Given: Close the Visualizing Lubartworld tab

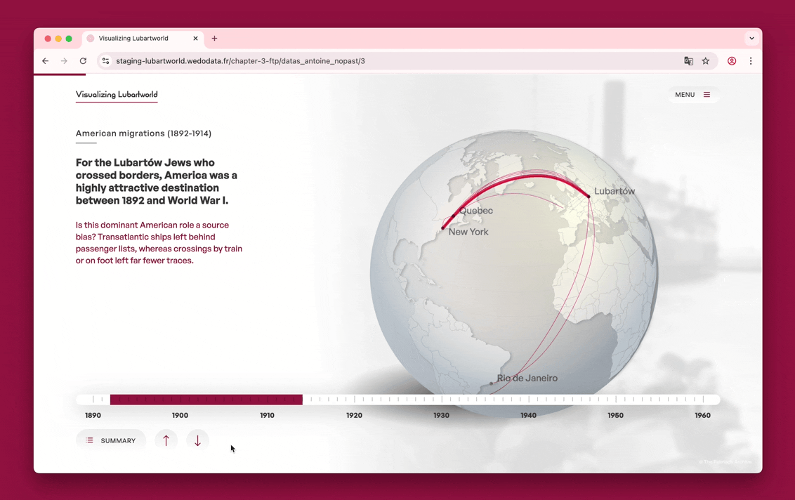Looking at the screenshot, I should [195, 39].
